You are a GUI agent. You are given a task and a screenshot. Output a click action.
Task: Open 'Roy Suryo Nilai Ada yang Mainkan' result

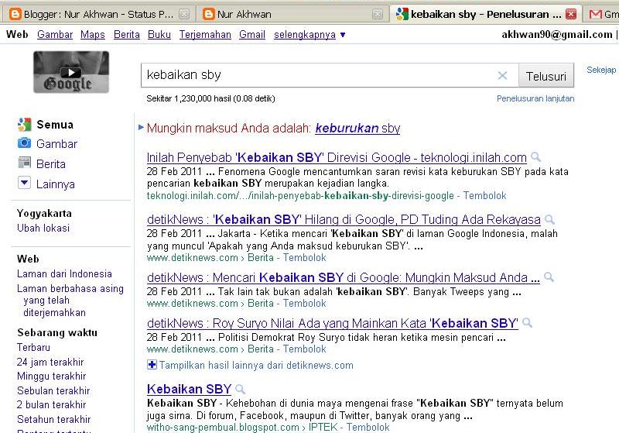(x=333, y=323)
